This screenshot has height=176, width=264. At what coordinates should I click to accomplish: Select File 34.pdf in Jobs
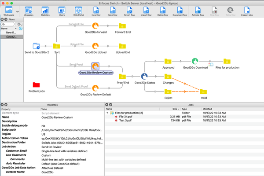pyautogui.click(x=125, y=117)
